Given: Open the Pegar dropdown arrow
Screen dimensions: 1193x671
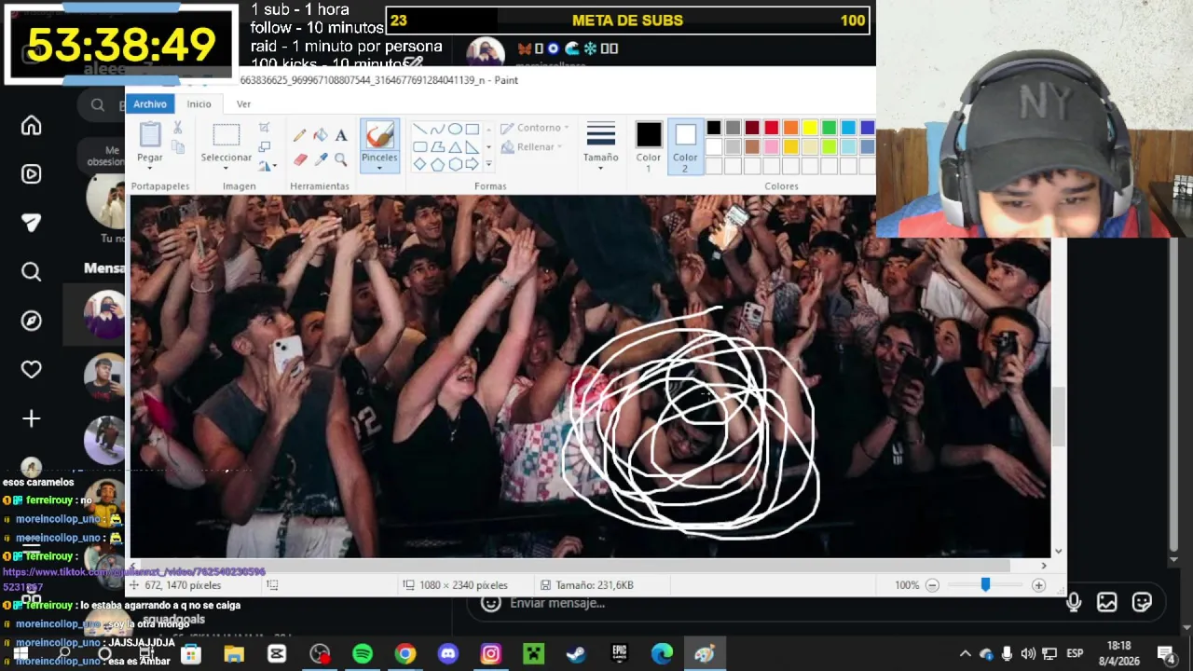Looking at the screenshot, I should 150,168.
